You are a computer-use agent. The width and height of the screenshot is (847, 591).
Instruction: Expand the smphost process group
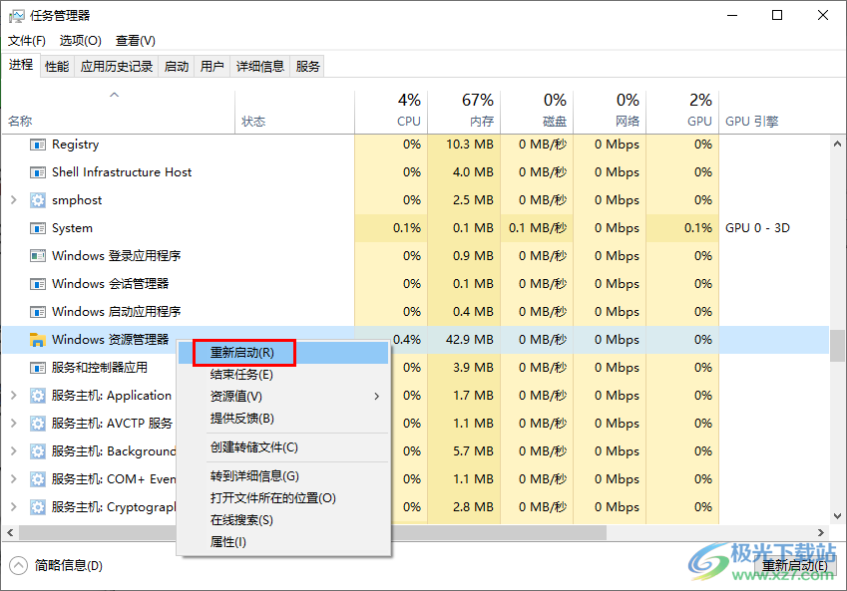point(14,200)
